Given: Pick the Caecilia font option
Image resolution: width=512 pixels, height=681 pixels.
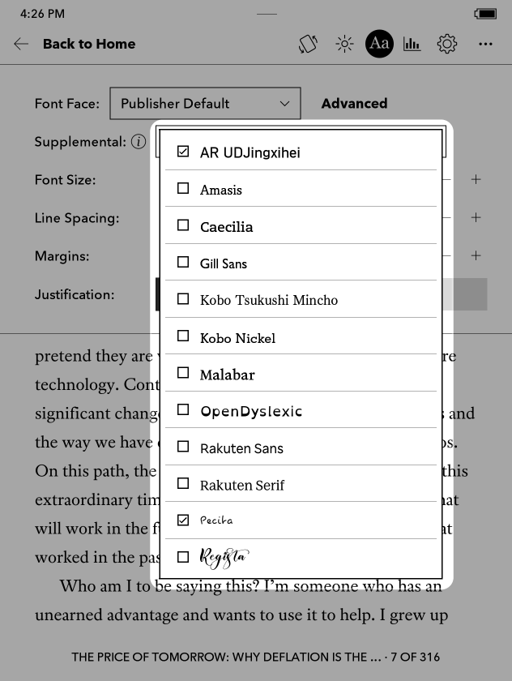Looking at the screenshot, I should [226, 227].
